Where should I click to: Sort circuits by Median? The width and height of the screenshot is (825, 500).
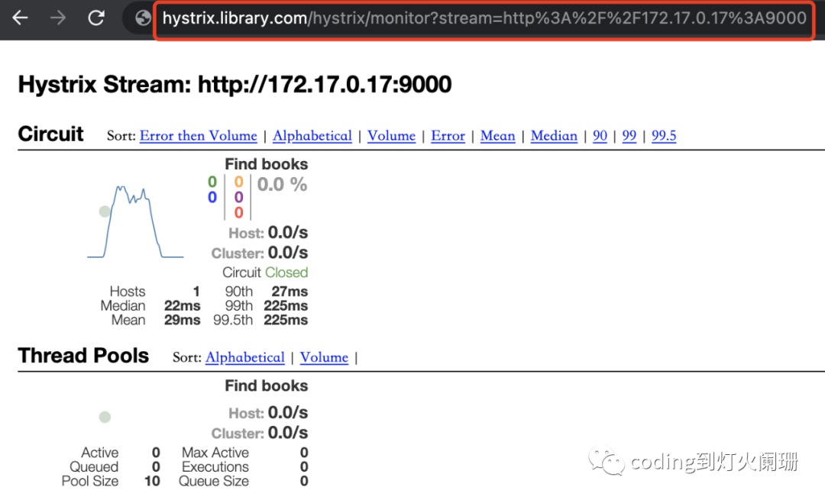[x=554, y=136]
